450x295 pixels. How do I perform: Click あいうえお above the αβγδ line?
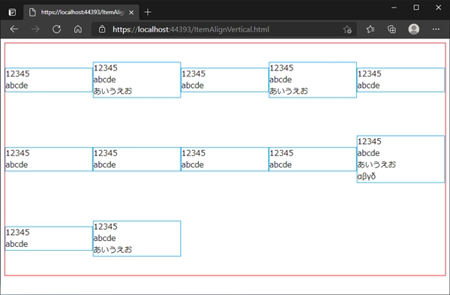(376, 164)
